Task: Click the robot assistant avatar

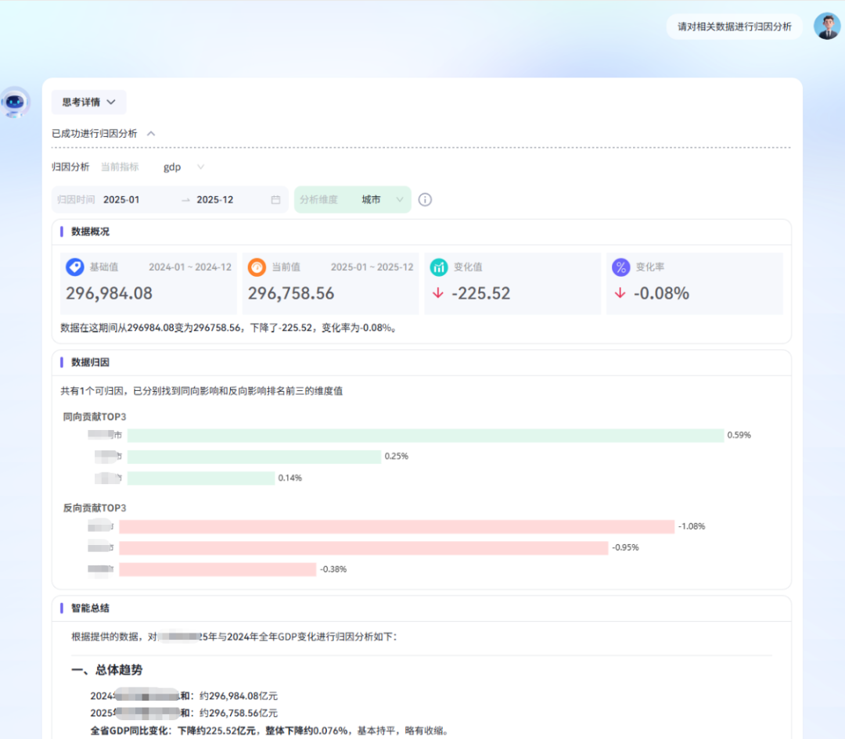Action: click(15, 102)
